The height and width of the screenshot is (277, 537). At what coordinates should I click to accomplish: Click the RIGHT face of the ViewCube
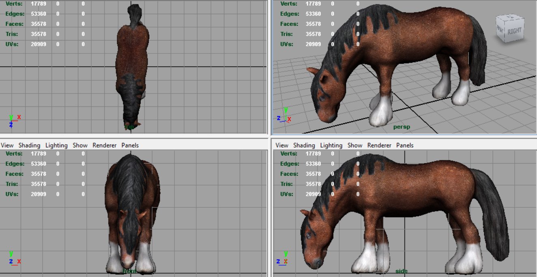(514, 30)
